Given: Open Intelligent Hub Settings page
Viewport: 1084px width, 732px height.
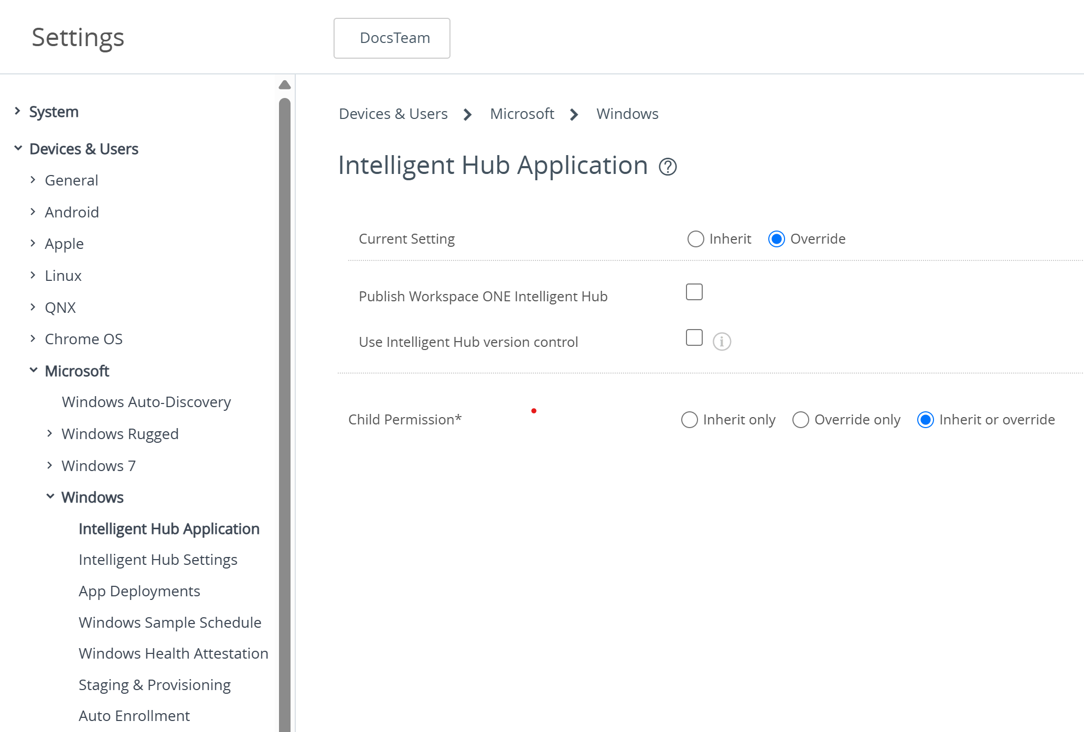Looking at the screenshot, I should click(158, 560).
